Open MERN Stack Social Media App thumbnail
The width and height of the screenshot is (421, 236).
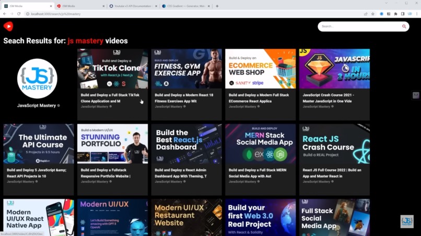tap(261, 144)
